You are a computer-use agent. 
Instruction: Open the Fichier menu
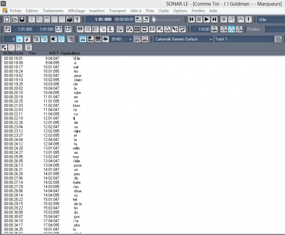(x=16, y=11)
